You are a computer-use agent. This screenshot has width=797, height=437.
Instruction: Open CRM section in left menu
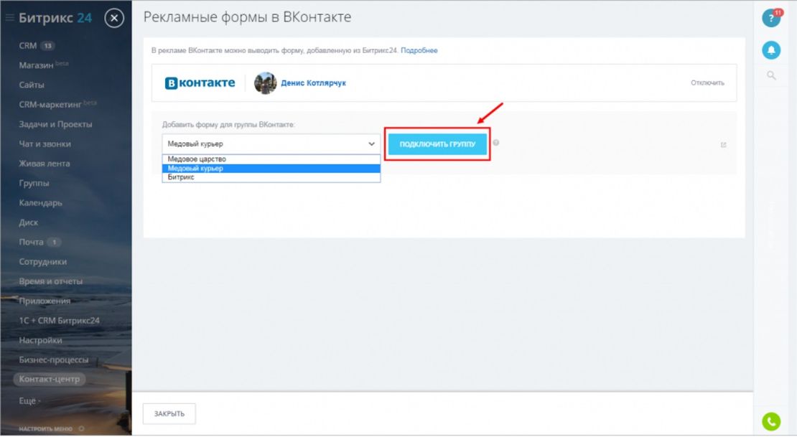[x=28, y=46]
